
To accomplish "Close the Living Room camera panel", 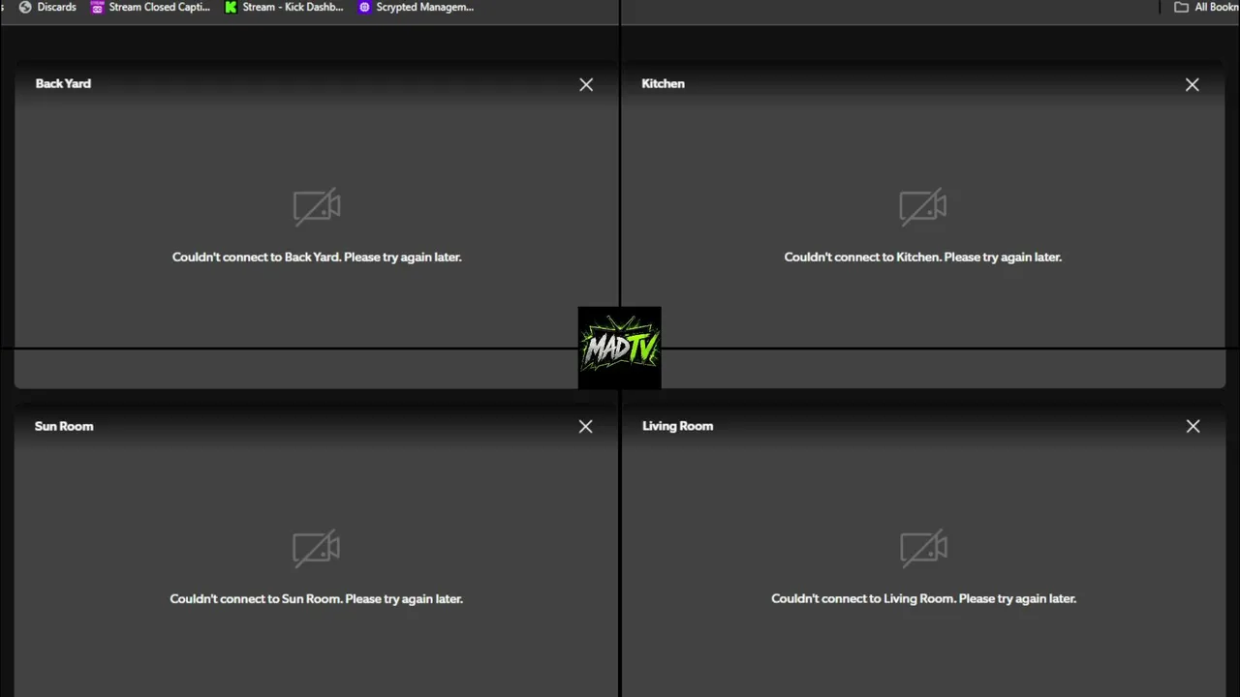I will click(1193, 427).
